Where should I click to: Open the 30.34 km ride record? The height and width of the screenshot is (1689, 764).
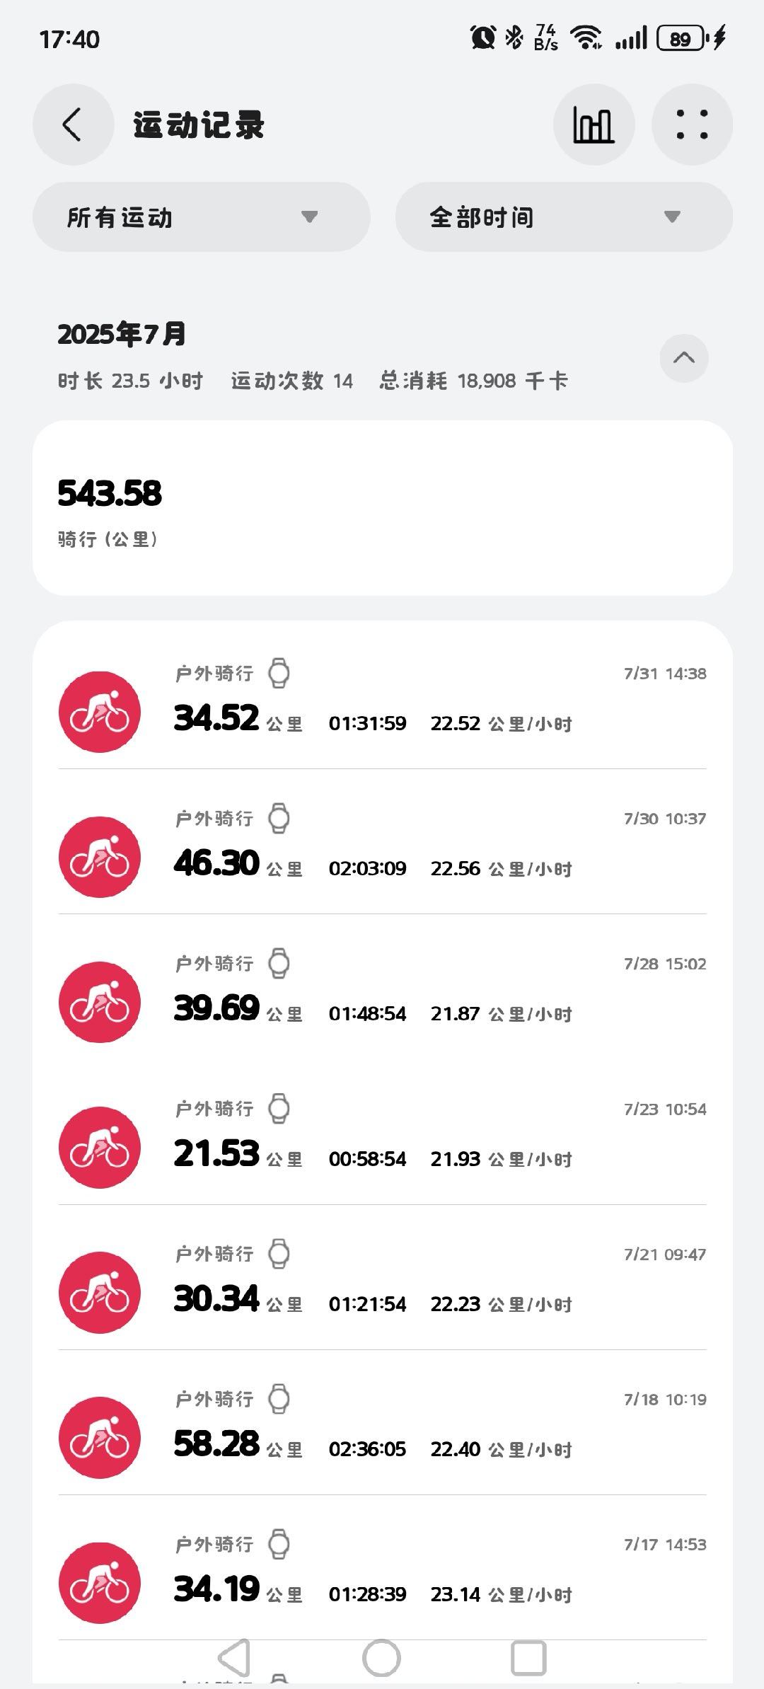click(383, 1277)
